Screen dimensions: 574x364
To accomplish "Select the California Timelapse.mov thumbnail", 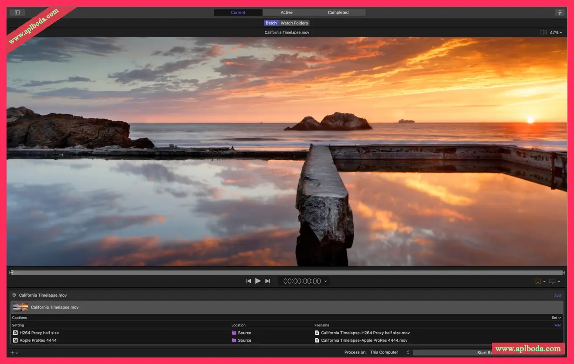I will [x=20, y=307].
